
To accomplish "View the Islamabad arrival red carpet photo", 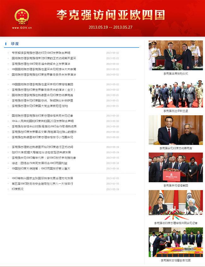I will click(x=176, y=93).
